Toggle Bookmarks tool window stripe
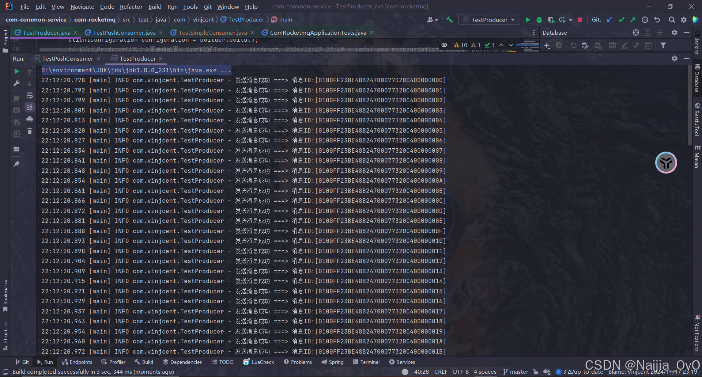The height and width of the screenshot is (377, 702). 5,296
